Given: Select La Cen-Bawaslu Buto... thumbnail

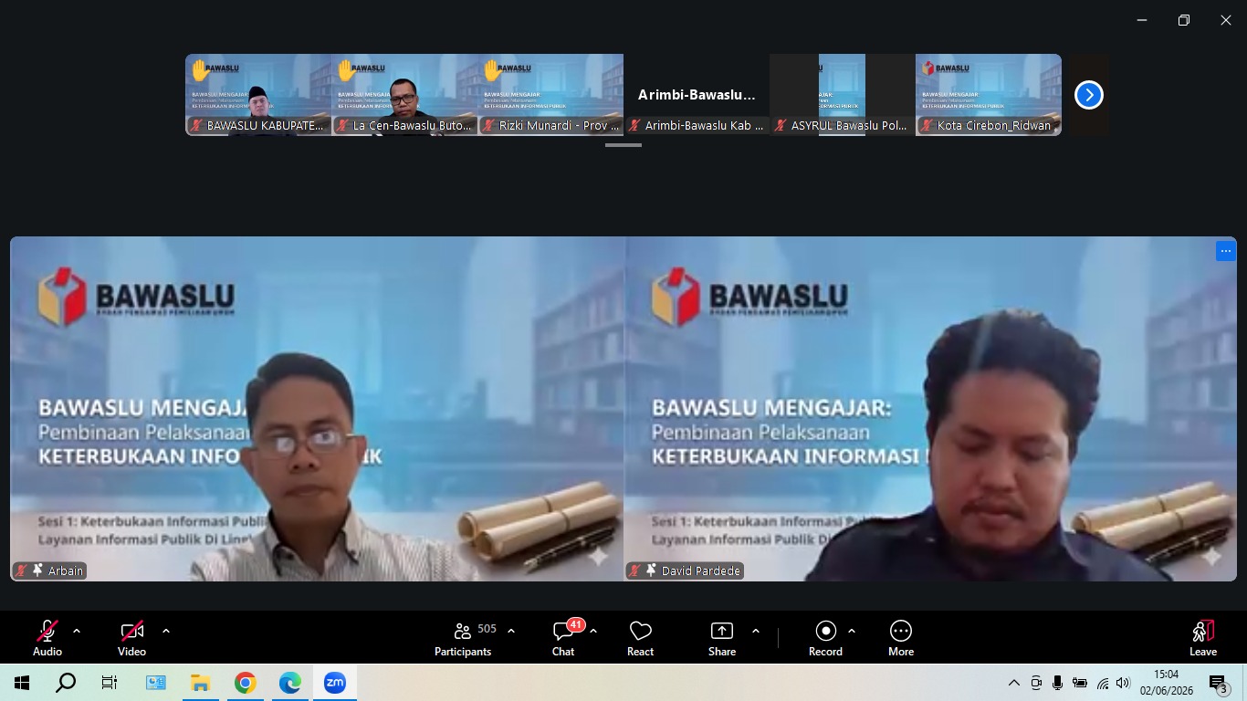Looking at the screenshot, I should 404,95.
